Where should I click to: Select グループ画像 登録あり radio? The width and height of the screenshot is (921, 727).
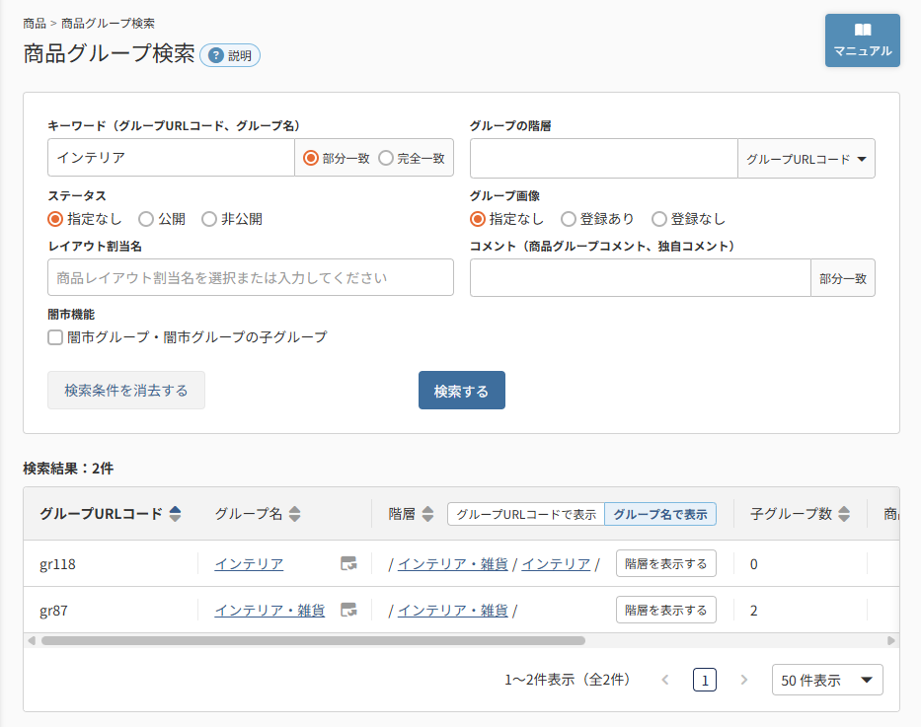(568, 219)
